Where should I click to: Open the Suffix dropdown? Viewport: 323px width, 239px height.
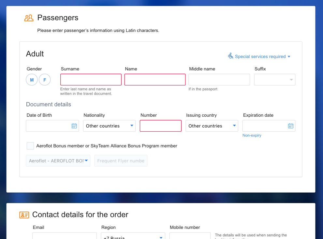pyautogui.click(x=275, y=80)
